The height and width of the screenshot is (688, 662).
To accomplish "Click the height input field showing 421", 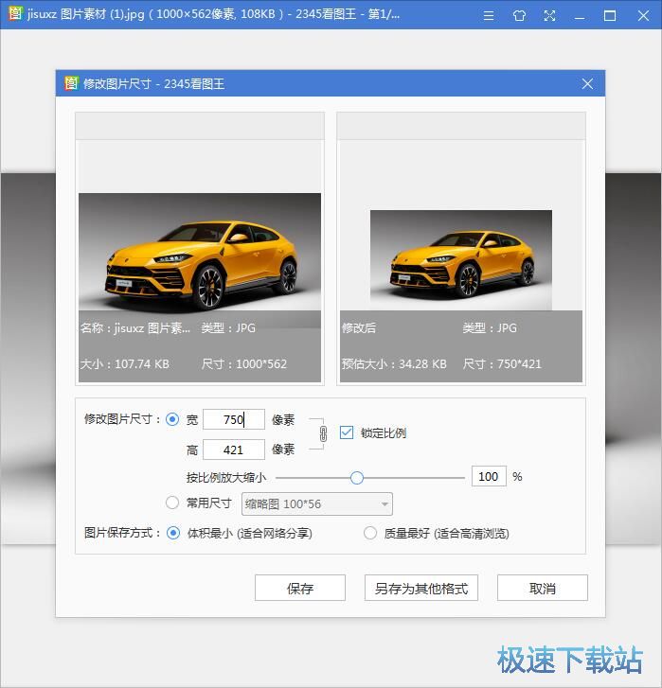I will [234, 450].
